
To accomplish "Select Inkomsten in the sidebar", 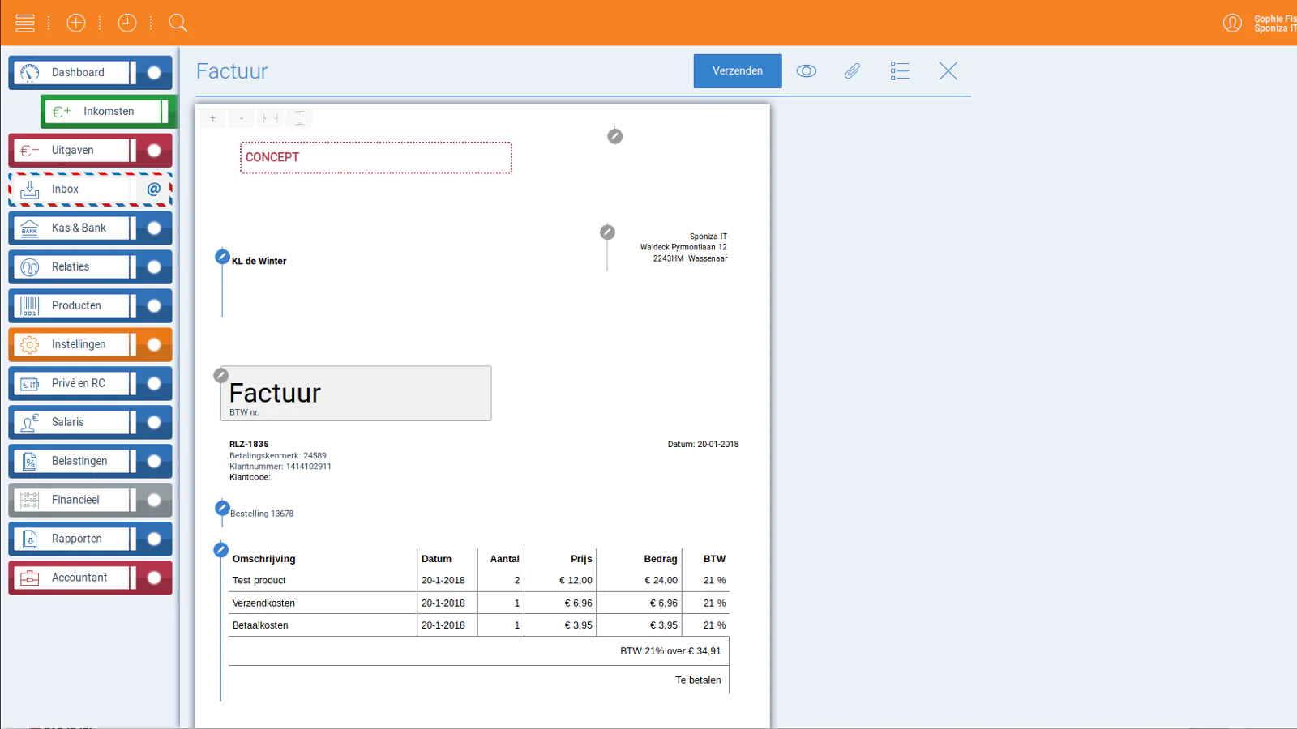I will (x=108, y=112).
